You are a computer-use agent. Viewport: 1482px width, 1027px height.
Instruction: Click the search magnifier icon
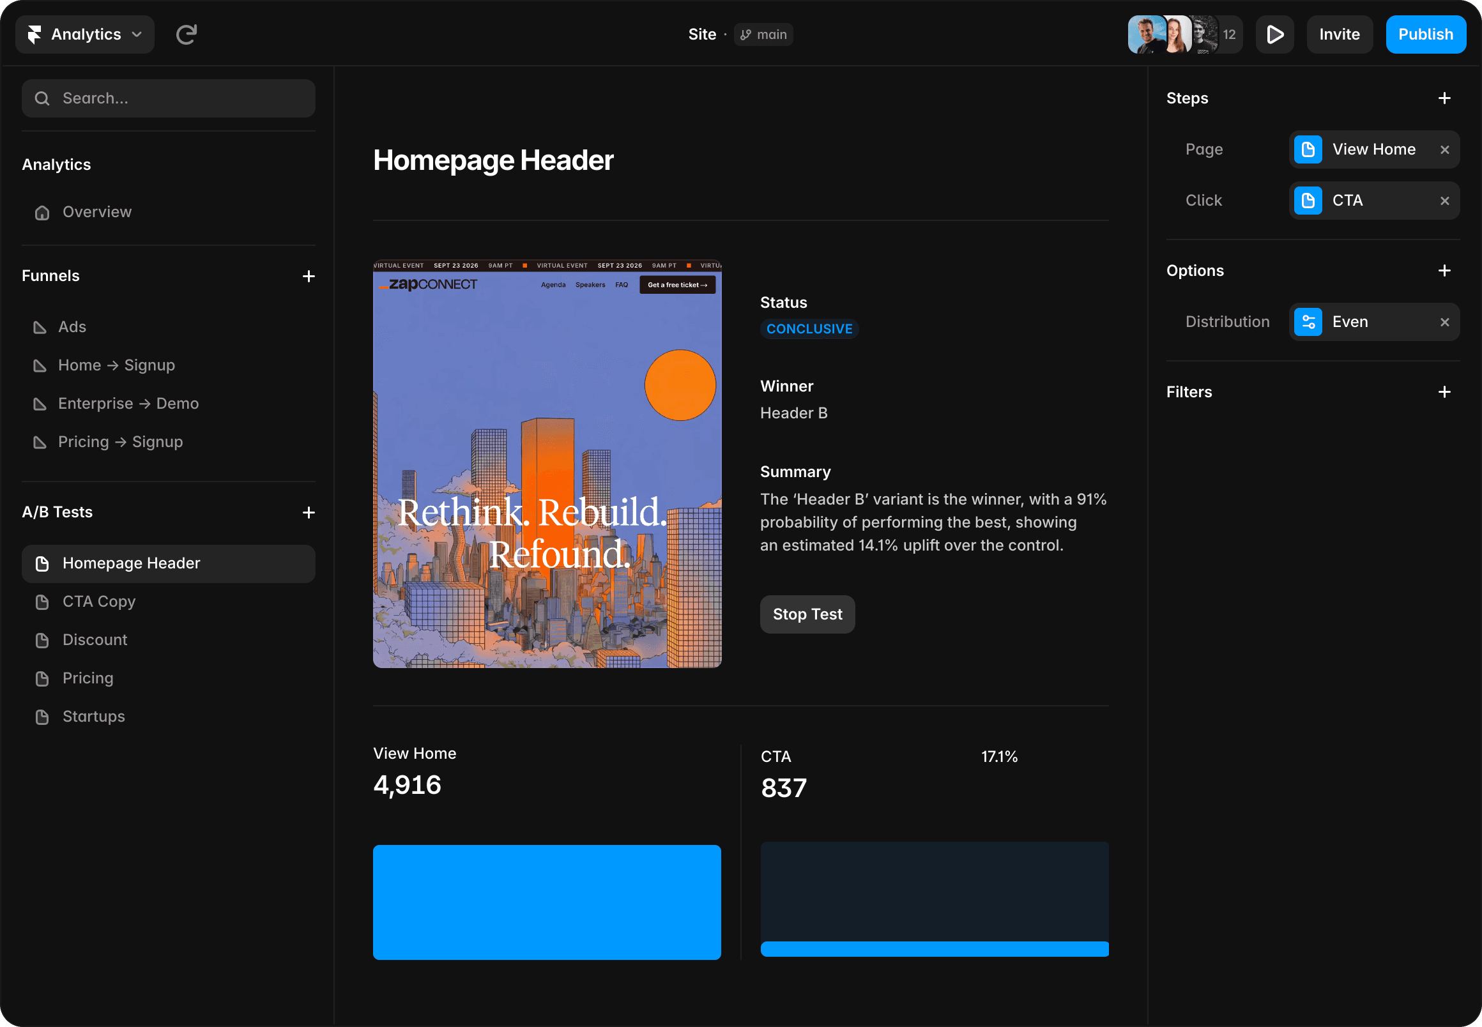(x=42, y=98)
